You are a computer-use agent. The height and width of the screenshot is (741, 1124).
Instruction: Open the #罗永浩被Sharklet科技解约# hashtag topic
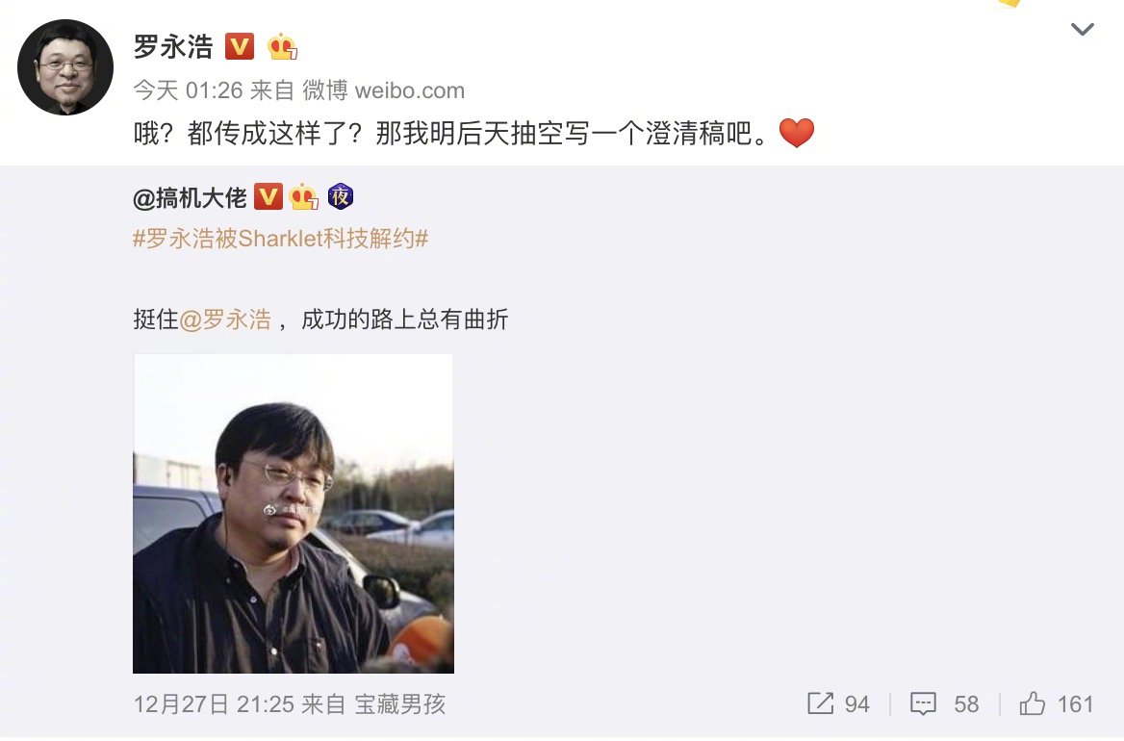coord(281,239)
